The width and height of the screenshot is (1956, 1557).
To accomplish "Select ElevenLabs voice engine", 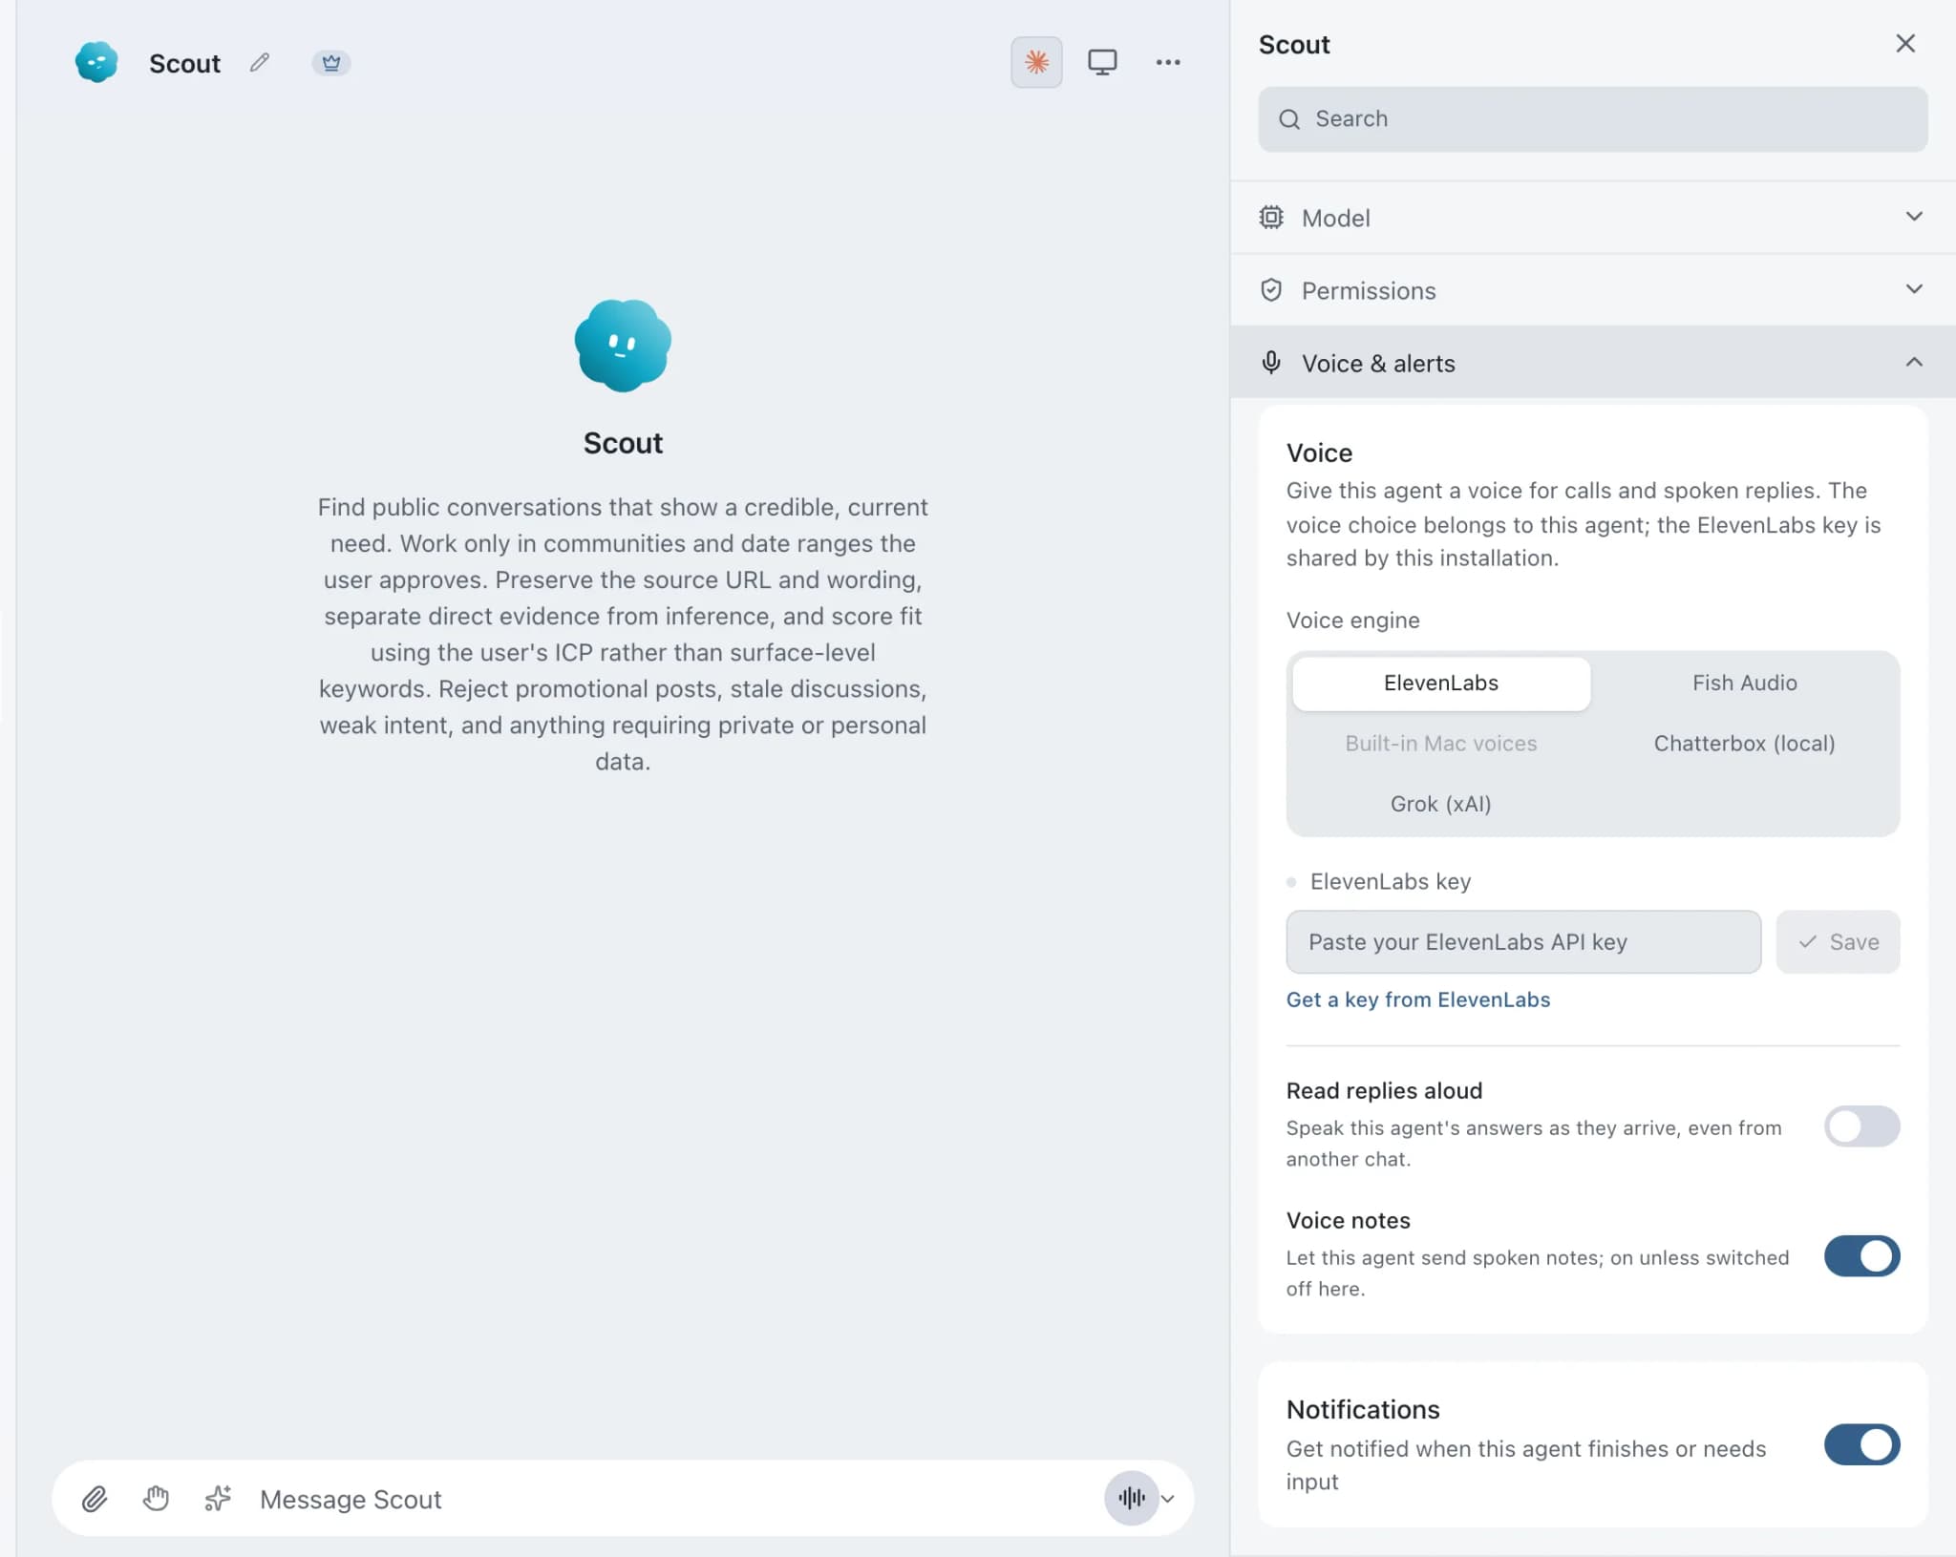I will [1441, 684].
